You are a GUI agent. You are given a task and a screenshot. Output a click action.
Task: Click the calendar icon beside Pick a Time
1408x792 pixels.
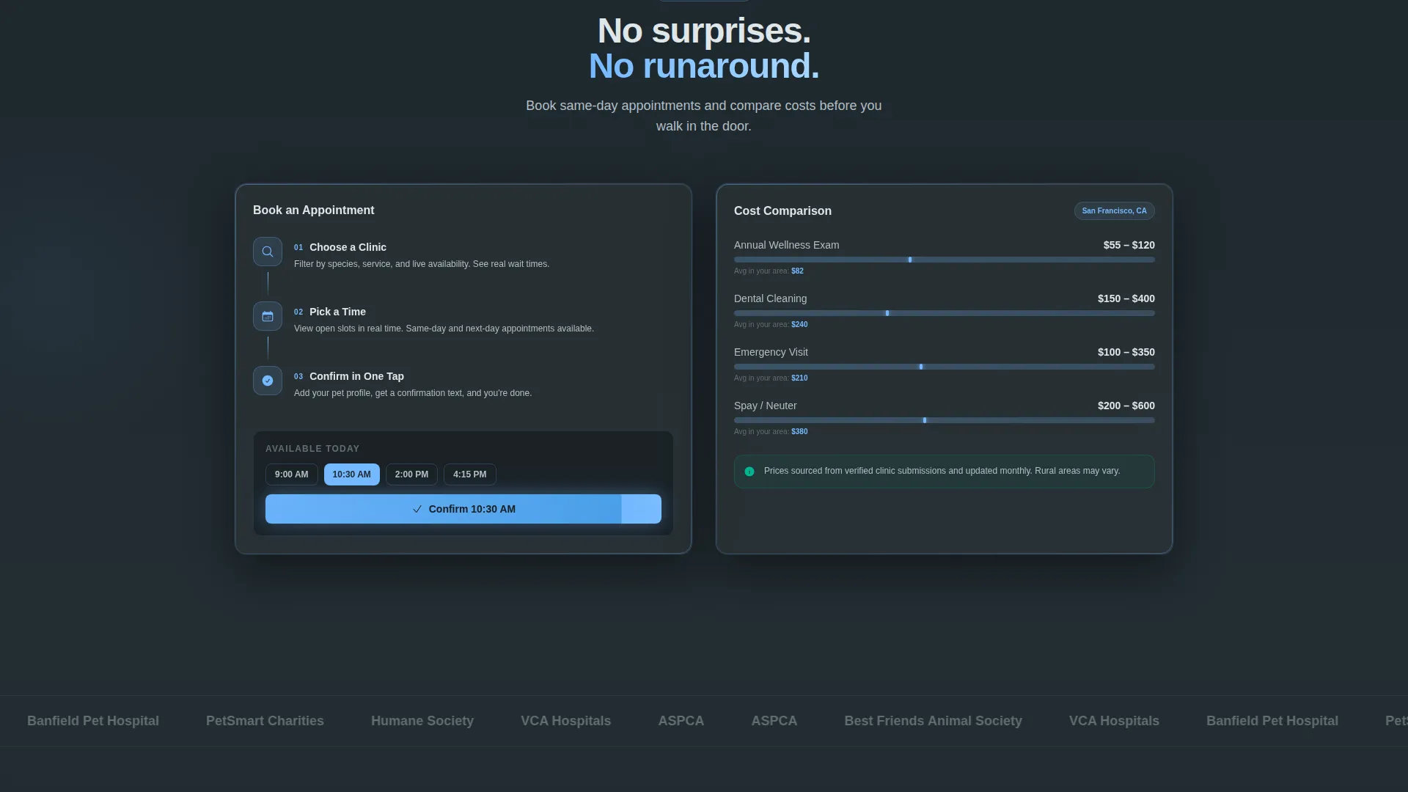tap(268, 316)
